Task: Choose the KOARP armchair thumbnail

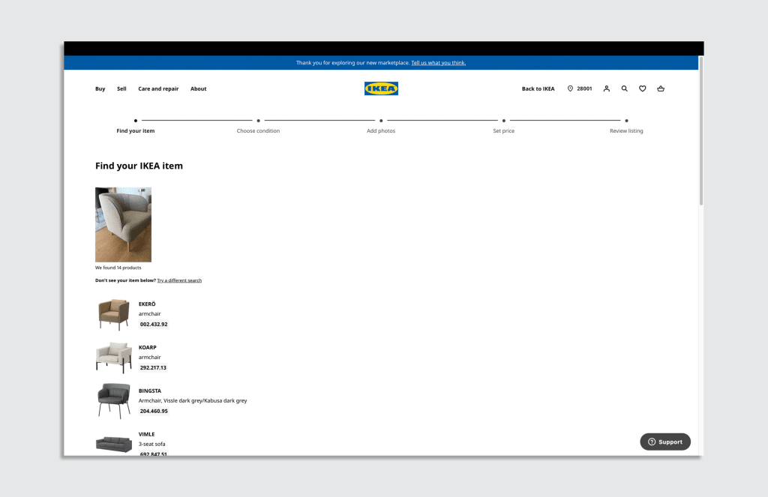Action: point(113,357)
